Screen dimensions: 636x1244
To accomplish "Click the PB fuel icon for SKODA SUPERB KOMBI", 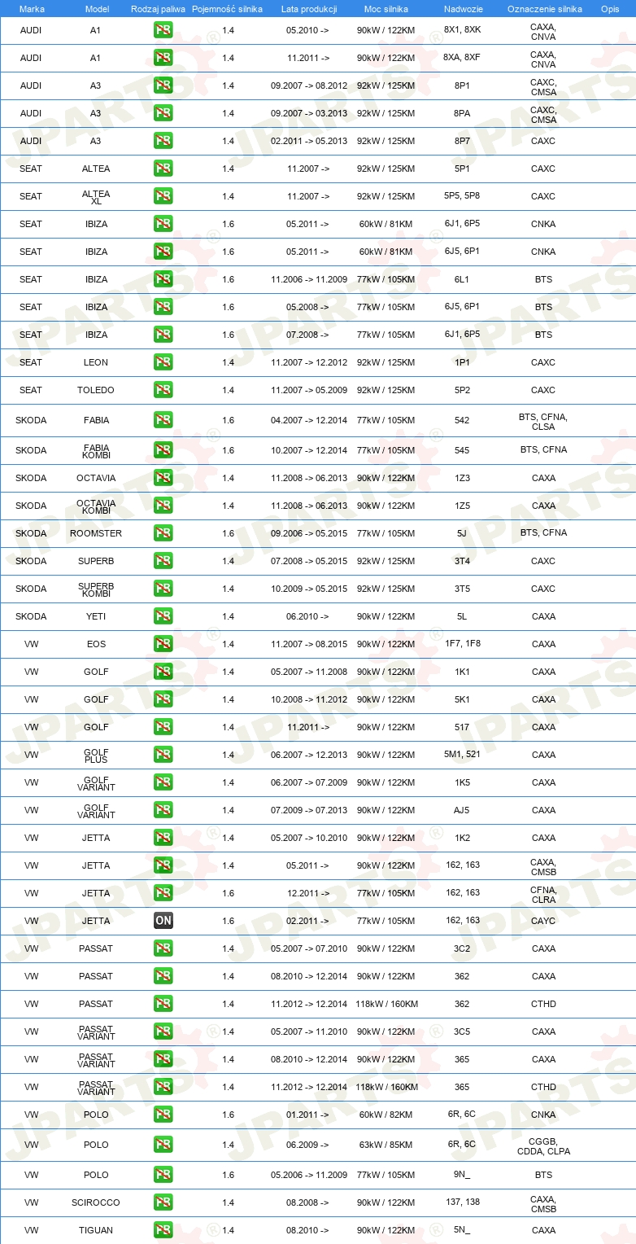I will click(163, 589).
